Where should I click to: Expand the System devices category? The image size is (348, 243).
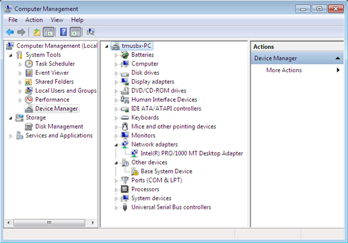(116, 199)
